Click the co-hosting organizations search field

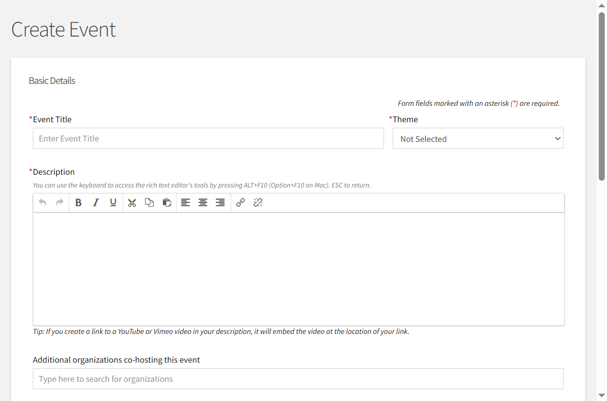coord(298,379)
